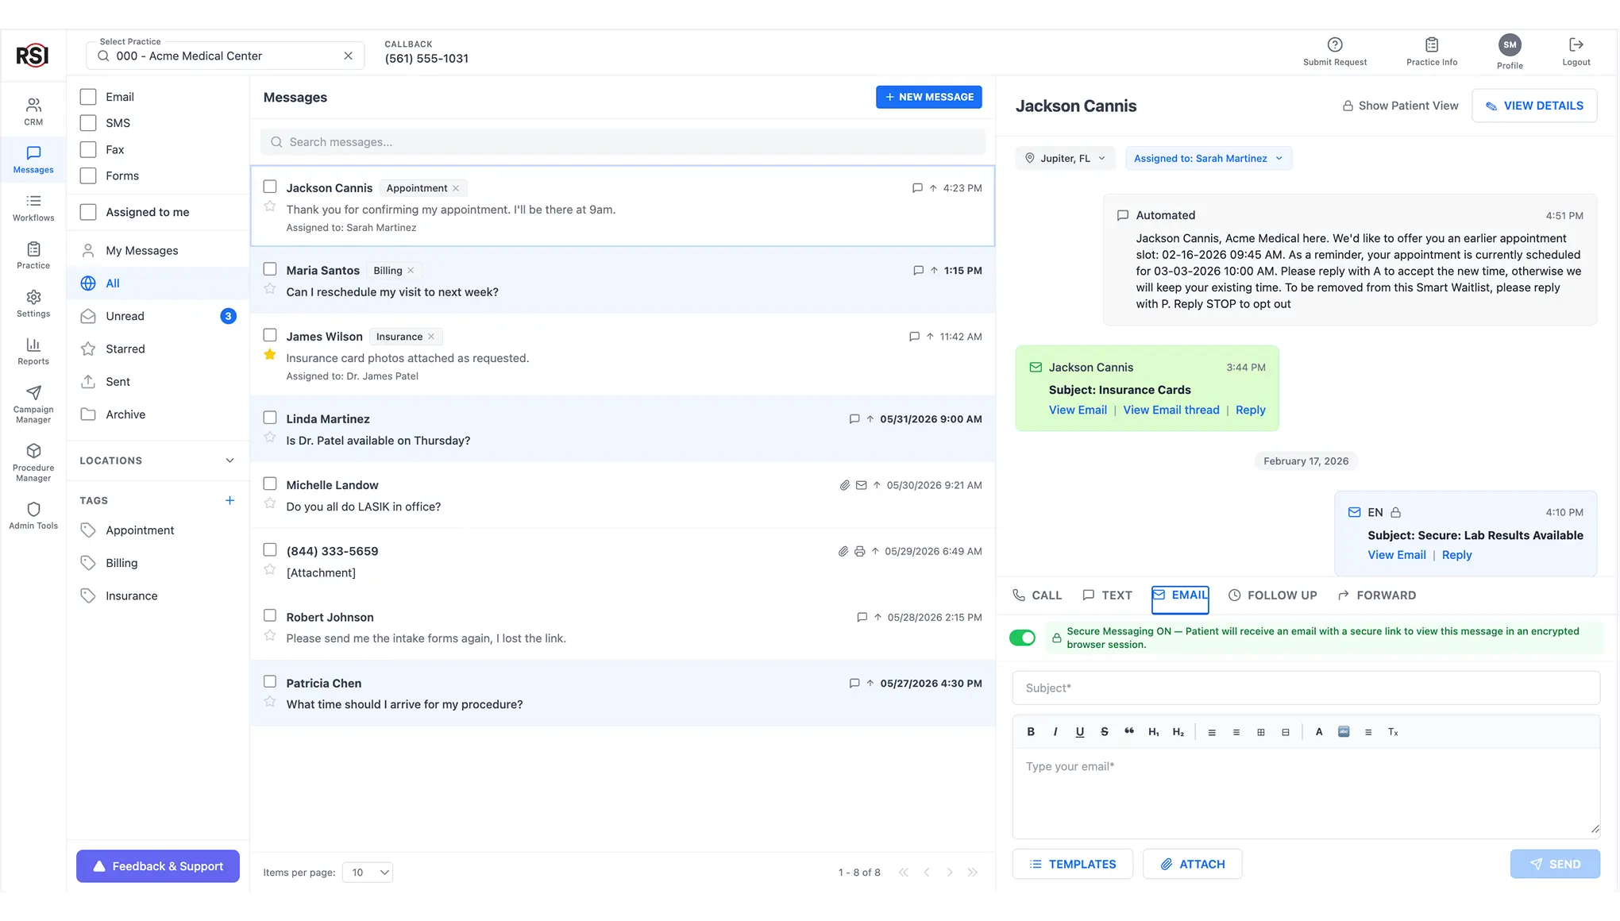Go to Practice in the sidebar
Image resolution: width=1620 pixels, height=921 pixels.
[33, 255]
